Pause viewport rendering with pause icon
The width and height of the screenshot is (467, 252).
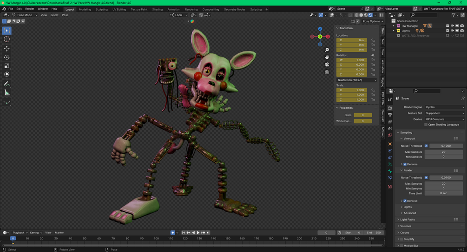pyautogui.click(x=381, y=15)
